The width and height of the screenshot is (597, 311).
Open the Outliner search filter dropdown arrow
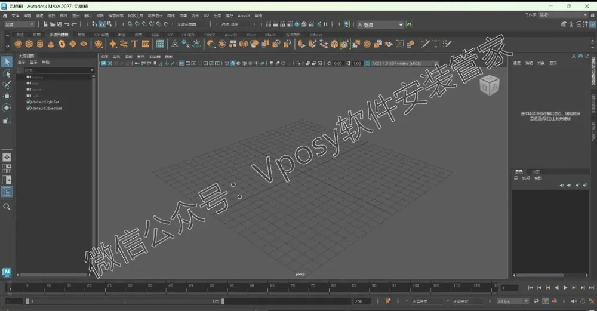tap(92, 70)
